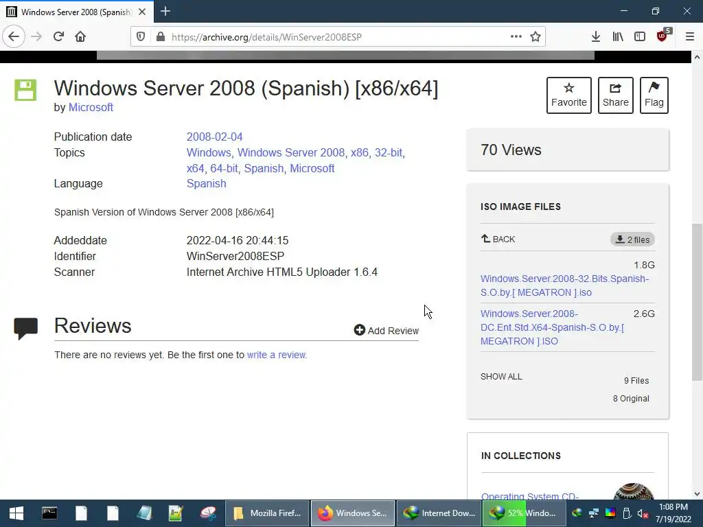Open the 52% Windows download progress window
The image size is (703, 527).
pyautogui.click(x=525, y=513)
